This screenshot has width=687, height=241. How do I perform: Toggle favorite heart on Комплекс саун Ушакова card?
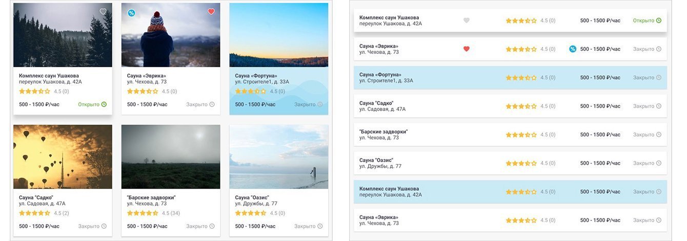[x=103, y=11]
